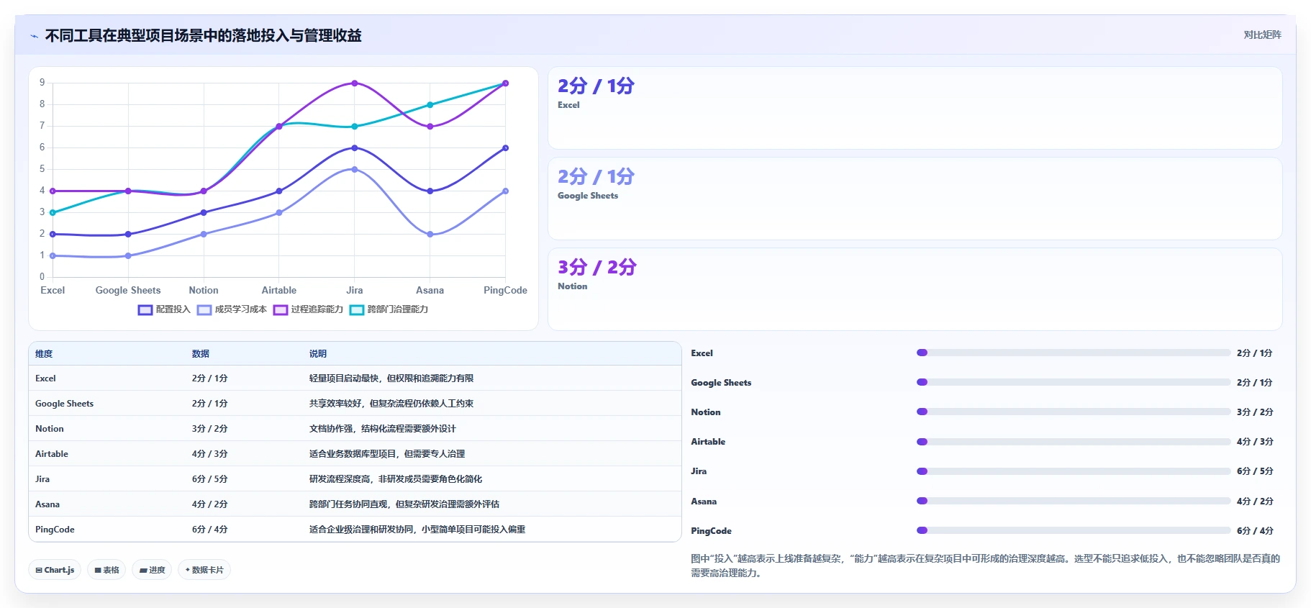Click the Airtable progress bar
Viewport: 1311px width, 608px height.
(x=1074, y=442)
